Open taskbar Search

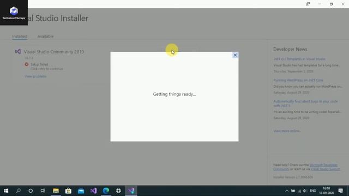(19, 191)
